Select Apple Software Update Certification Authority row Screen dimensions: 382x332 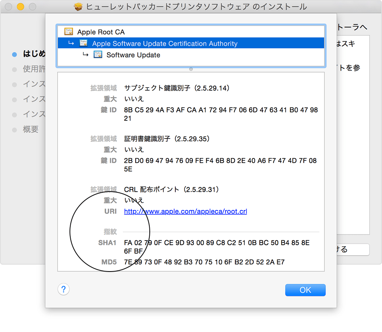pos(191,43)
